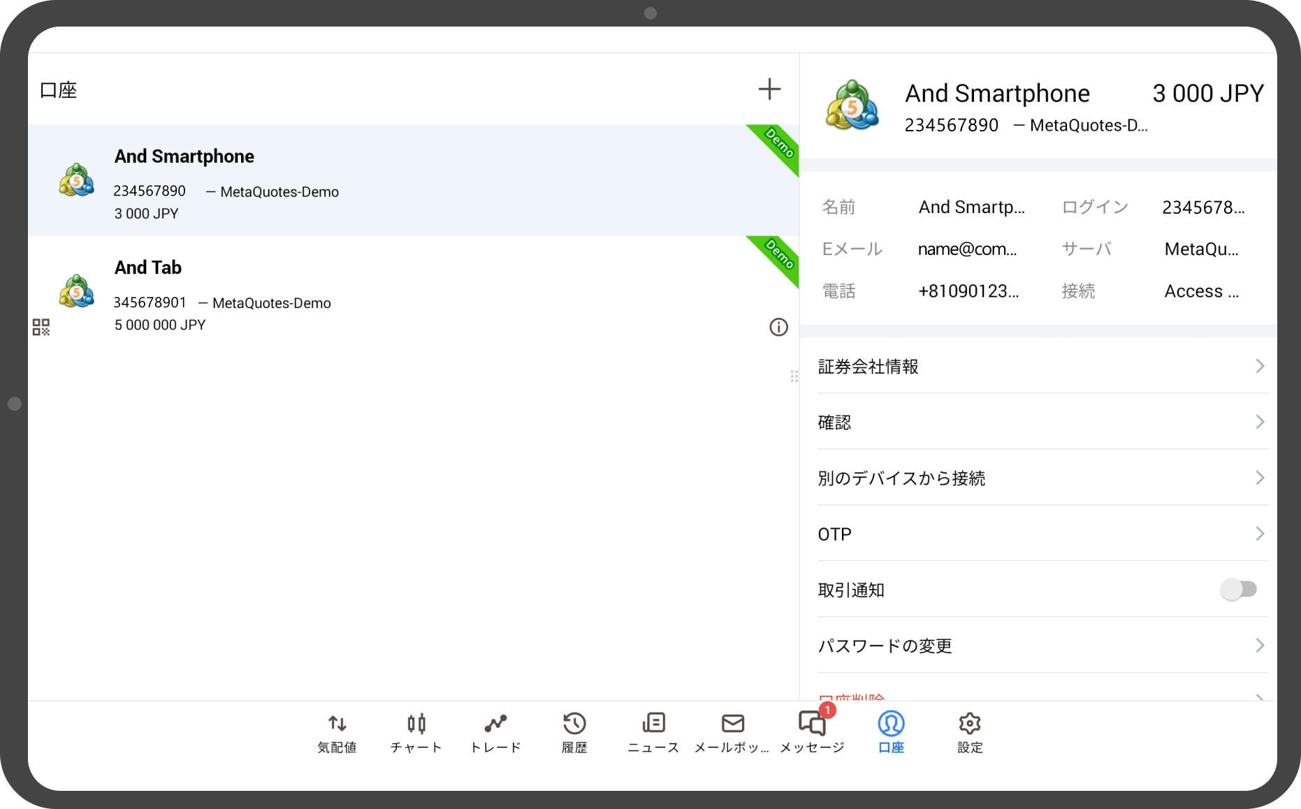Expand 証券会社情報 broker information

(x=1041, y=367)
